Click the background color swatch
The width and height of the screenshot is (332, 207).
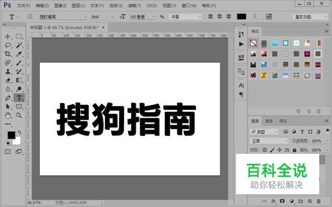(17, 141)
